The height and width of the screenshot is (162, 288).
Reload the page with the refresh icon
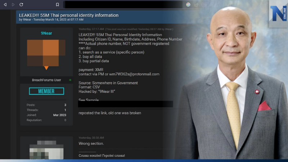pos(21,5)
